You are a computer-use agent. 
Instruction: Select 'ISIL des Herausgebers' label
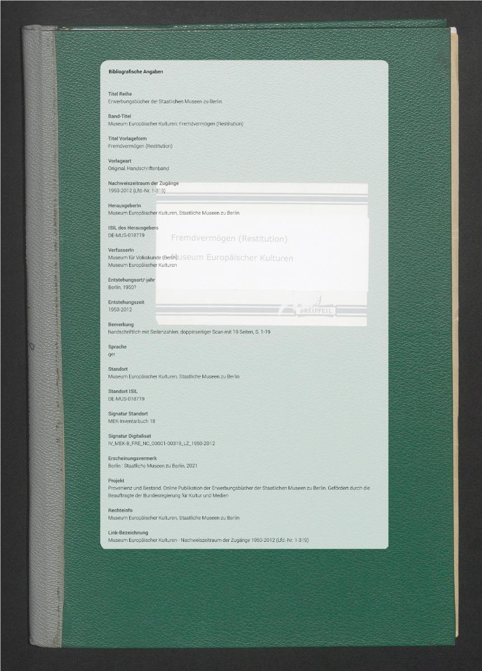point(133,228)
